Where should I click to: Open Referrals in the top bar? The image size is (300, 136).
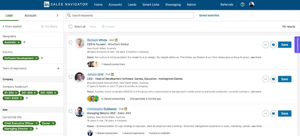(227, 5)
